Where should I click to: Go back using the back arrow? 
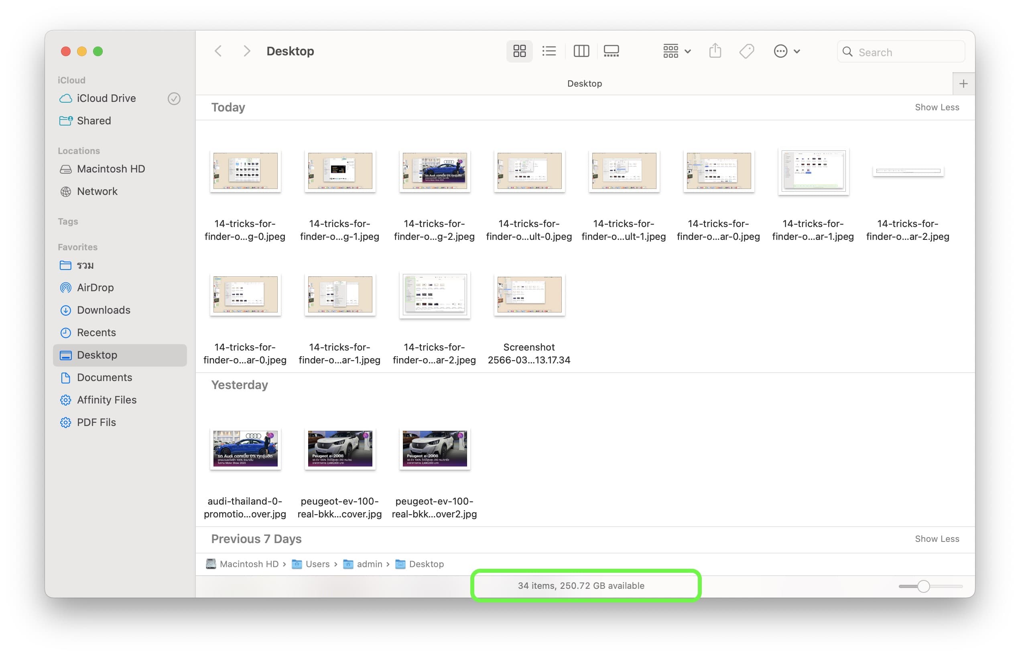pyautogui.click(x=218, y=51)
